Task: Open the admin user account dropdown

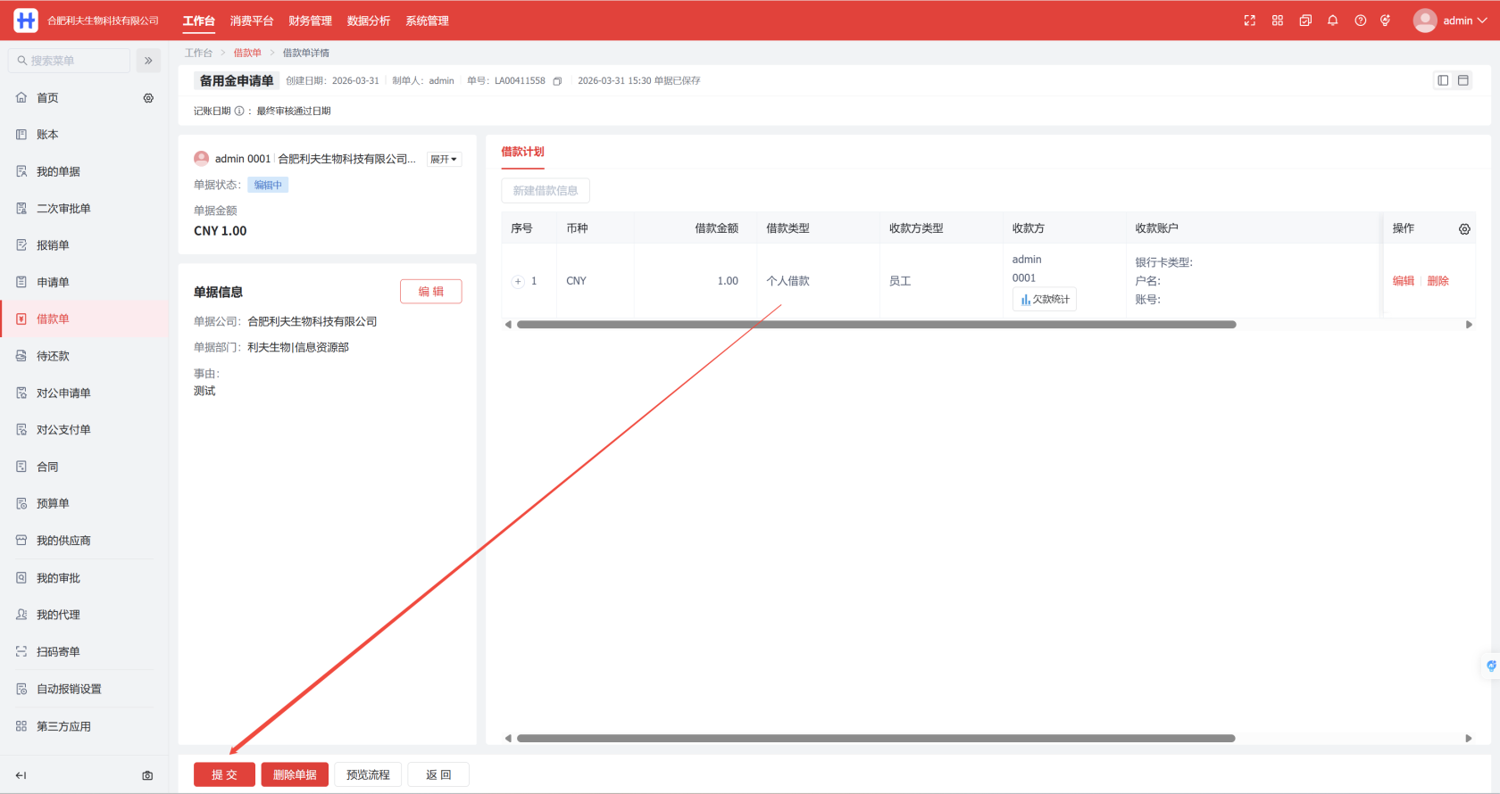Action: coord(1450,21)
